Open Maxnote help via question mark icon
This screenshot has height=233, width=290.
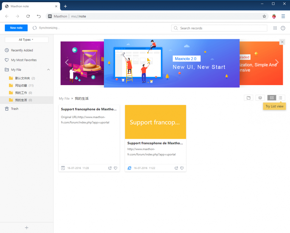tap(283, 28)
